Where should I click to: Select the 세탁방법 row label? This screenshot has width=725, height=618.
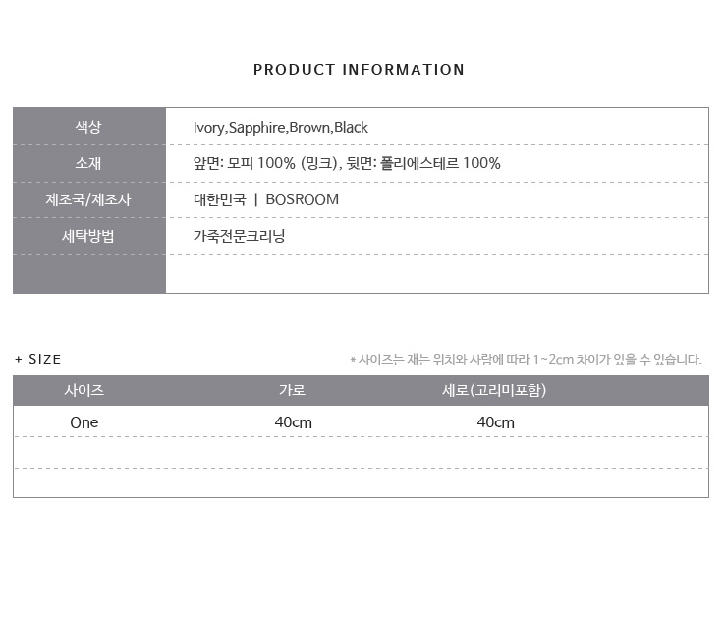coord(88,236)
